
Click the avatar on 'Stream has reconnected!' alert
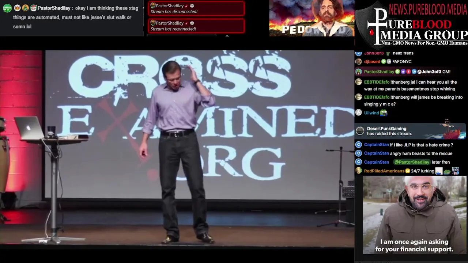[x=153, y=23]
